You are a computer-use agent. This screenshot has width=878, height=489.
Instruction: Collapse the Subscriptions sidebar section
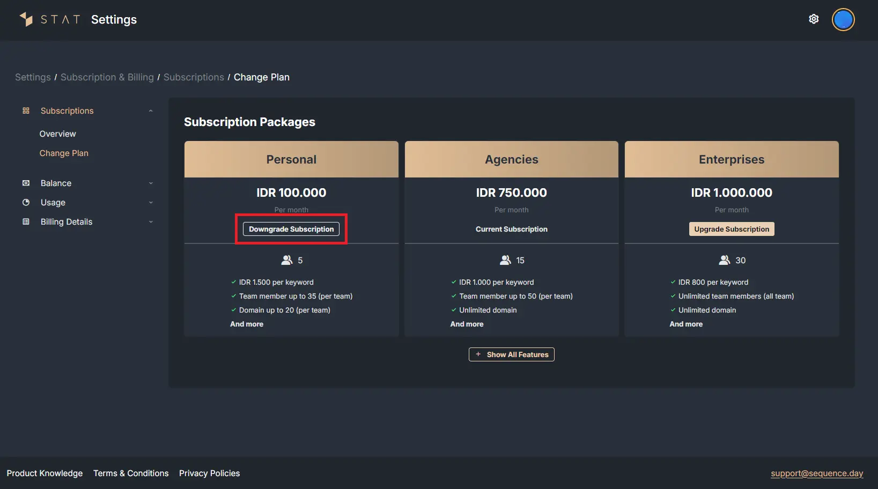click(151, 111)
